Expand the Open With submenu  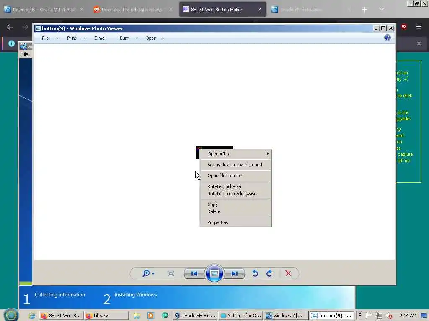[x=236, y=154]
